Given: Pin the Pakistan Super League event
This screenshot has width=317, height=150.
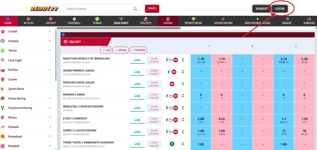Looking at the screenshot, I should click(183, 84).
